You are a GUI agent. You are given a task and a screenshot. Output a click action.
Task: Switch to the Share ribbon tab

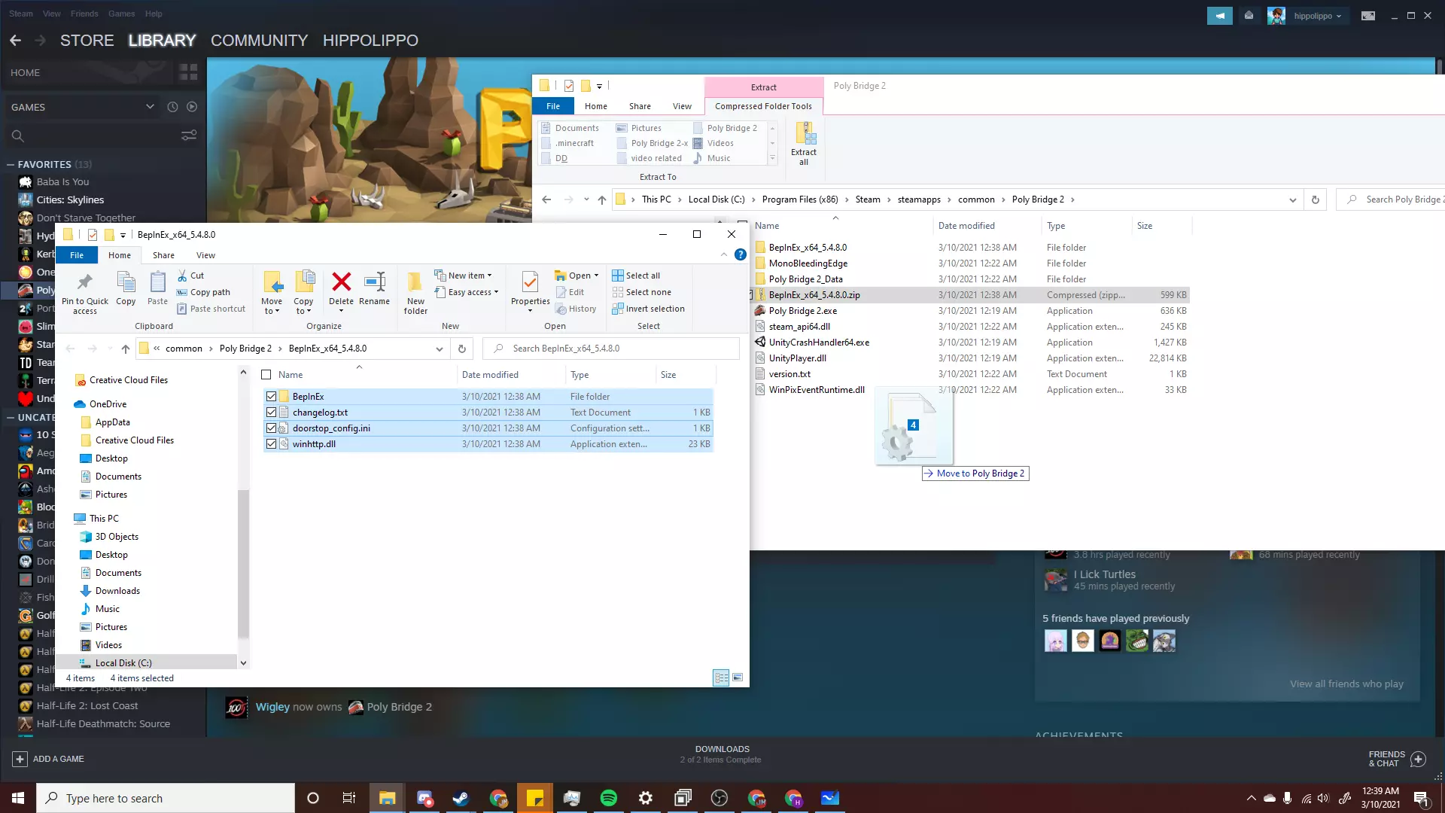click(x=163, y=255)
